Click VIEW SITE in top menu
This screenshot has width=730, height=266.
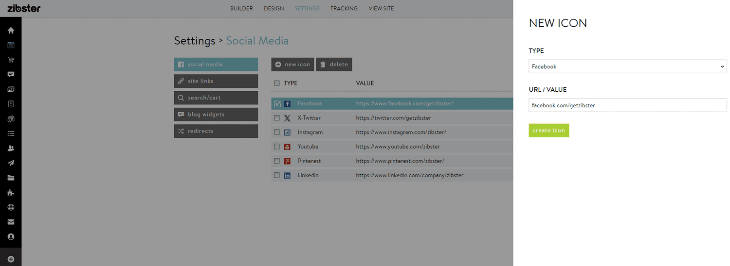(x=381, y=8)
